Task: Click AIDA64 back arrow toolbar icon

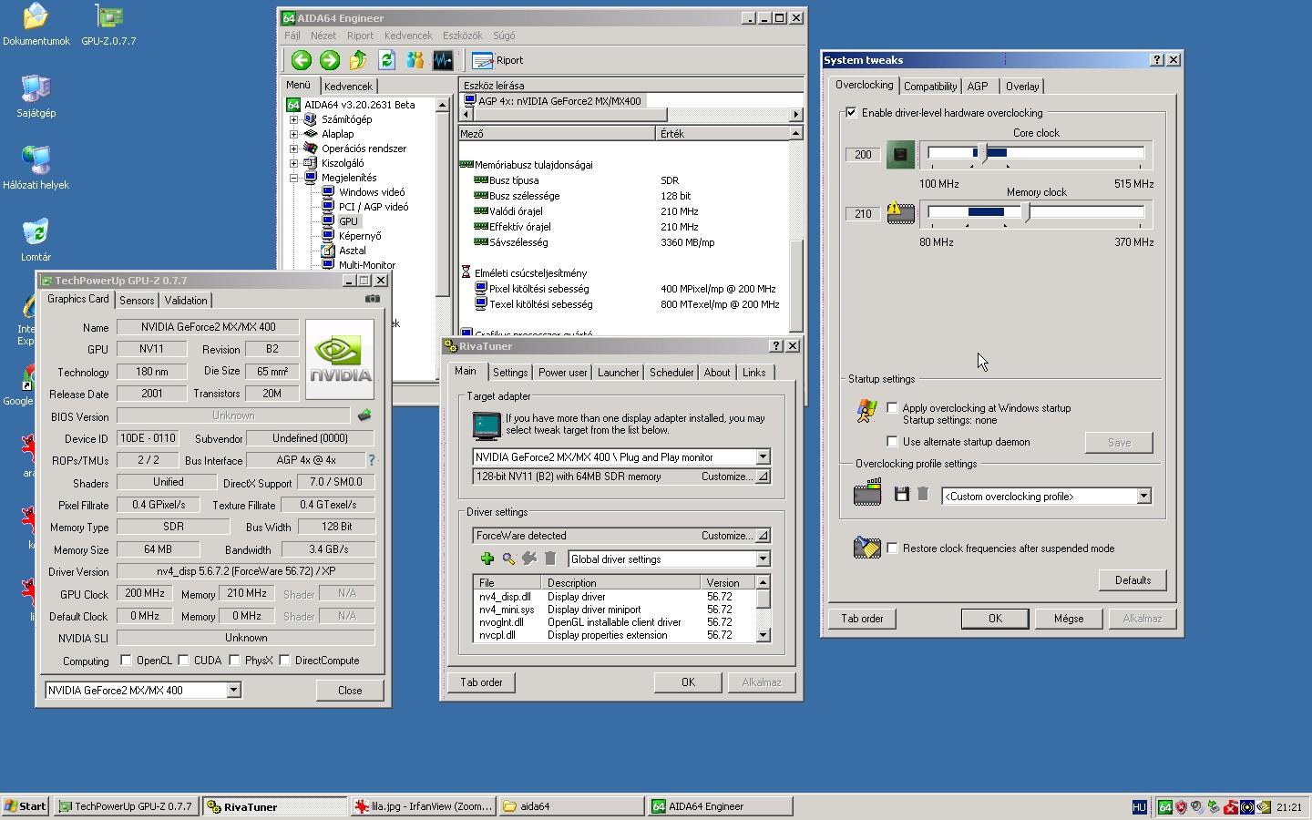Action: 301,60
